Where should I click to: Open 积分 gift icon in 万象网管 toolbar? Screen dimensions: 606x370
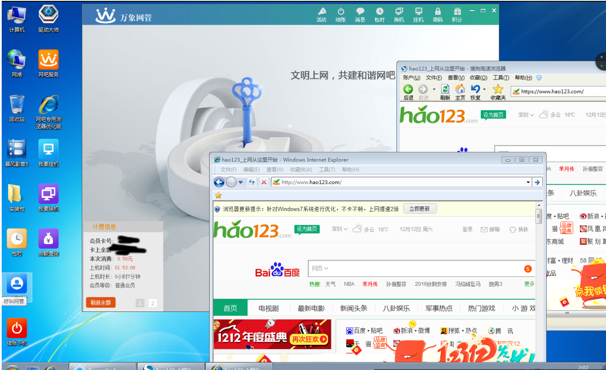[457, 14]
